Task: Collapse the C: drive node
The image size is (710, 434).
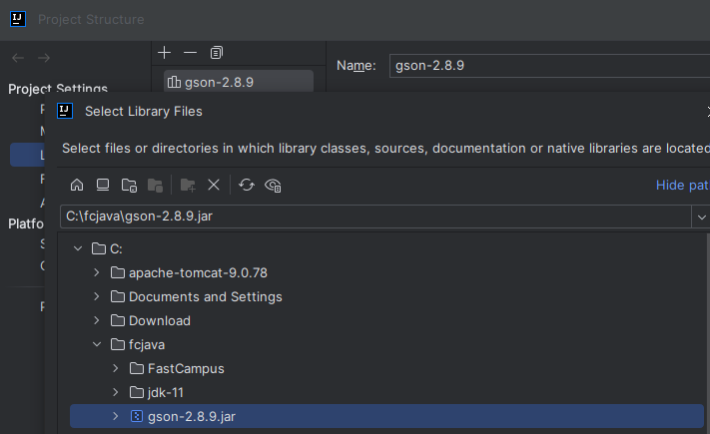Action: tap(78, 248)
